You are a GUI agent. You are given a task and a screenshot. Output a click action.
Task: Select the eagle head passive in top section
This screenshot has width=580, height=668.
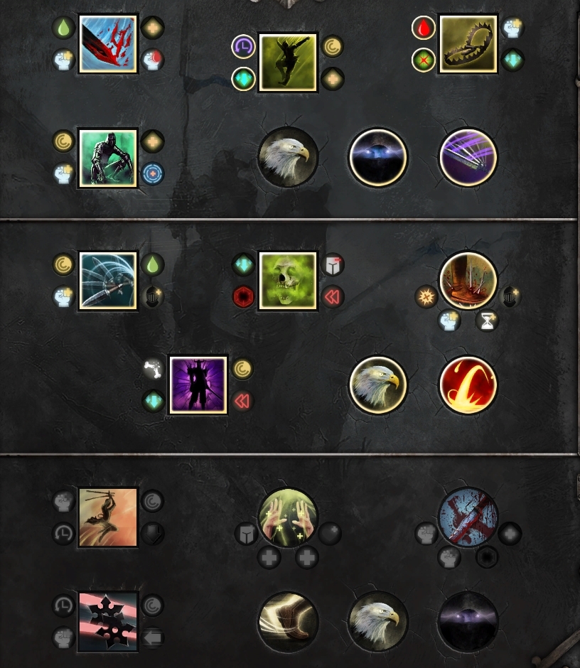point(288,157)
